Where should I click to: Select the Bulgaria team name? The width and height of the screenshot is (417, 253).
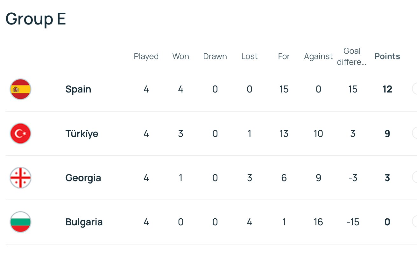click(84, 222)
